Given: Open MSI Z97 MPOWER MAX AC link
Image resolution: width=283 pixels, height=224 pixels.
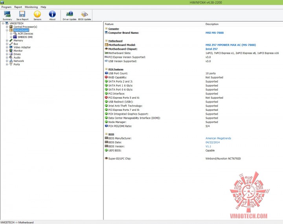Looking at the screenshot, I should (231, 45).
